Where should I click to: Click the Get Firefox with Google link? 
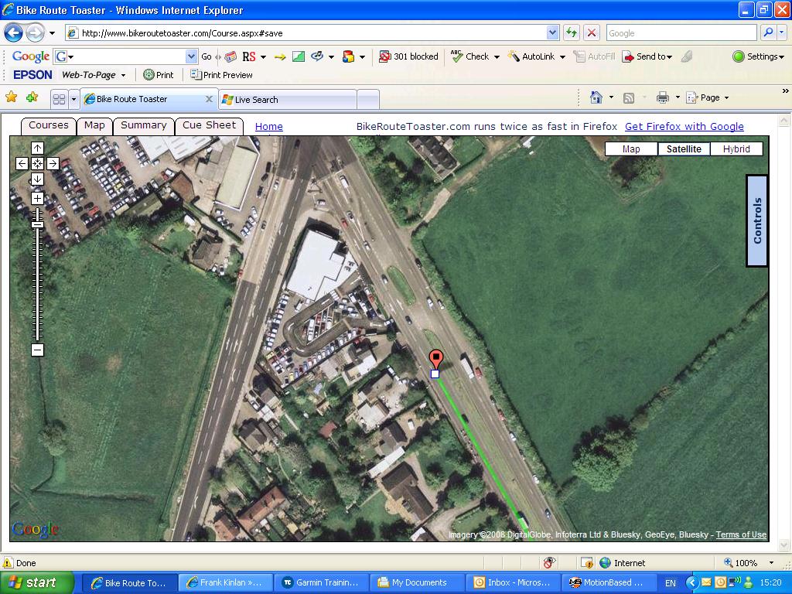684,127
